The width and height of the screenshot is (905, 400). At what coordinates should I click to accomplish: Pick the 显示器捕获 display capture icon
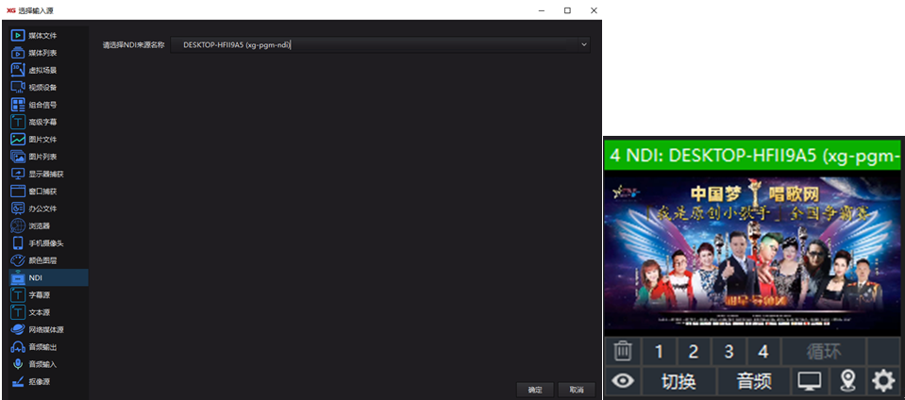point(18,174)
